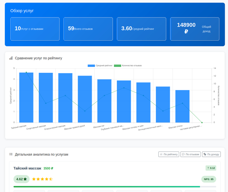Screen dimensions: 228x192
Task: Click the green 0.12 trend arrow badge
Action: [211, 168]
